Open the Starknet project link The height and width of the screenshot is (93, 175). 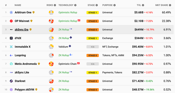[x=20, y=81]
